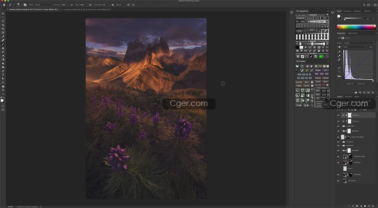Open the brush preset picker dropdown
The width and height of the screenshot is (378, 208).
click(x=21, y=5)
